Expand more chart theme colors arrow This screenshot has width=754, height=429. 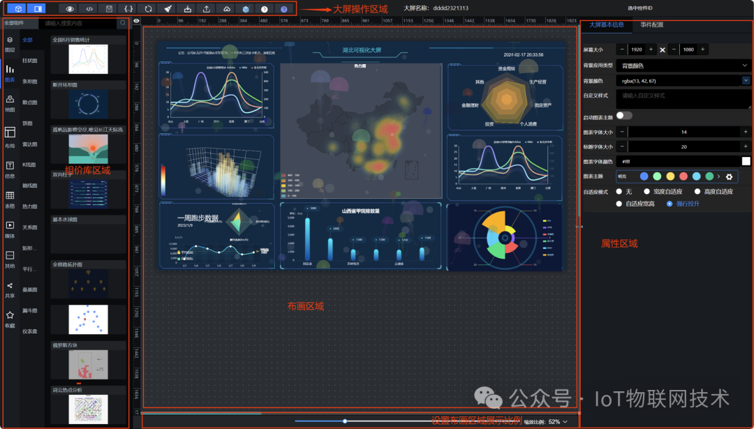pos(719,176)
